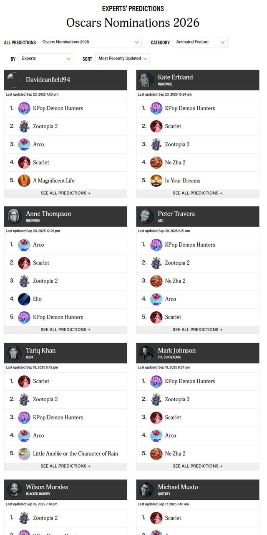Image resolution: width=267 pixels, height=535 pixels.
Task: Open the Most Recently Updated sort dropdown
Action: click(x=122, y=59)
